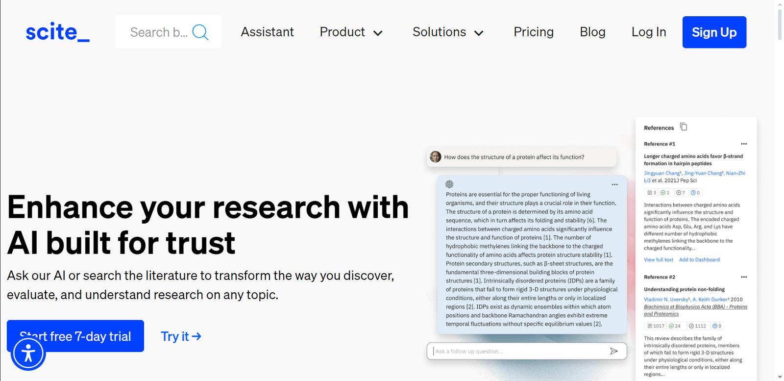Click the mentioning citations badge showing 1112

point(697,326)
